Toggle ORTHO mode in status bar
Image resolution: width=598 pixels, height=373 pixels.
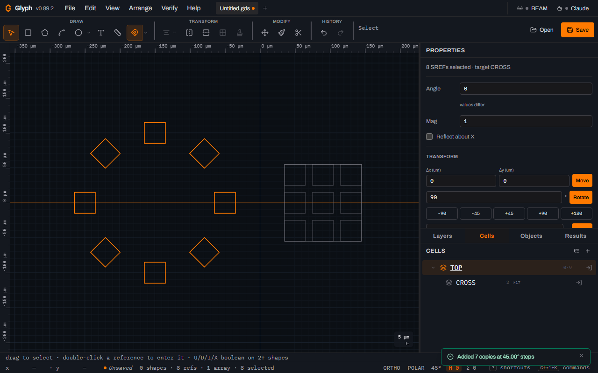pos(392,368)
